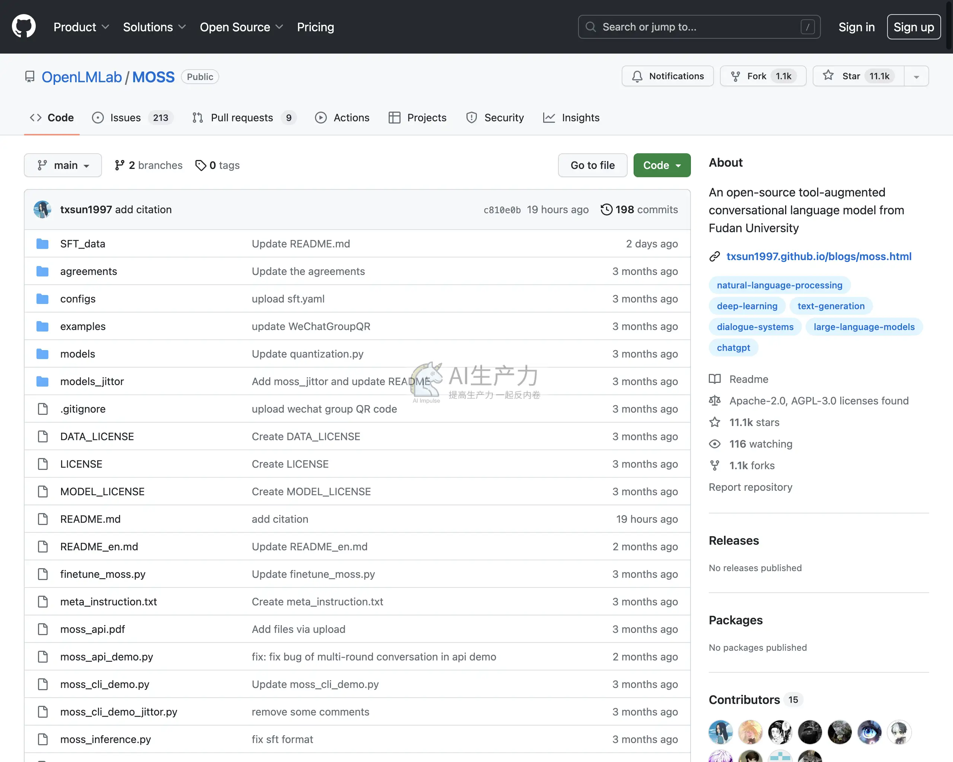Click the tag icon next to 0 tags
Viewport: 953px width, 762px height.
pyautogui.click(x=201, y=165)
